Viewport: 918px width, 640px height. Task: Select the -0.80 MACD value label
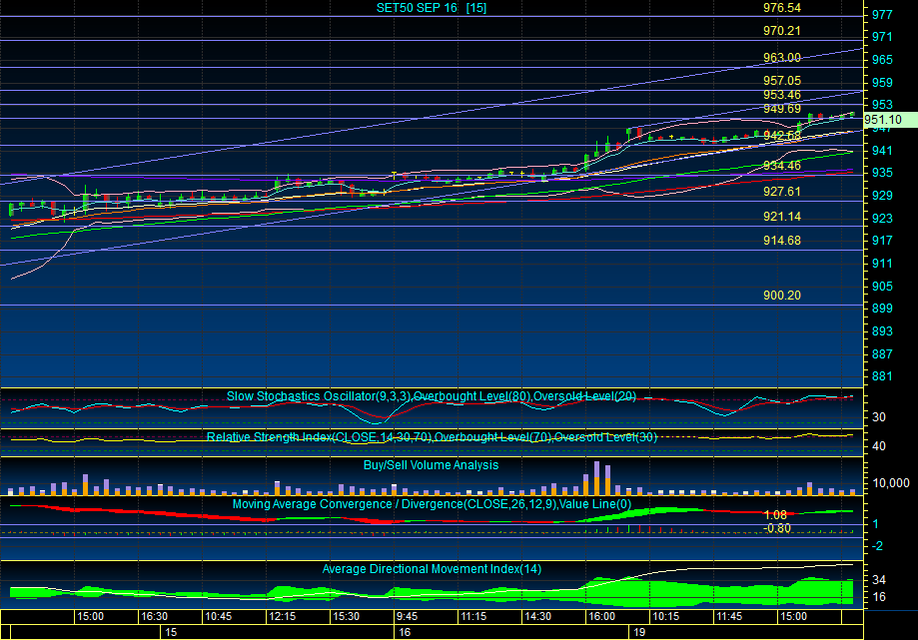(x=777, y=528)
